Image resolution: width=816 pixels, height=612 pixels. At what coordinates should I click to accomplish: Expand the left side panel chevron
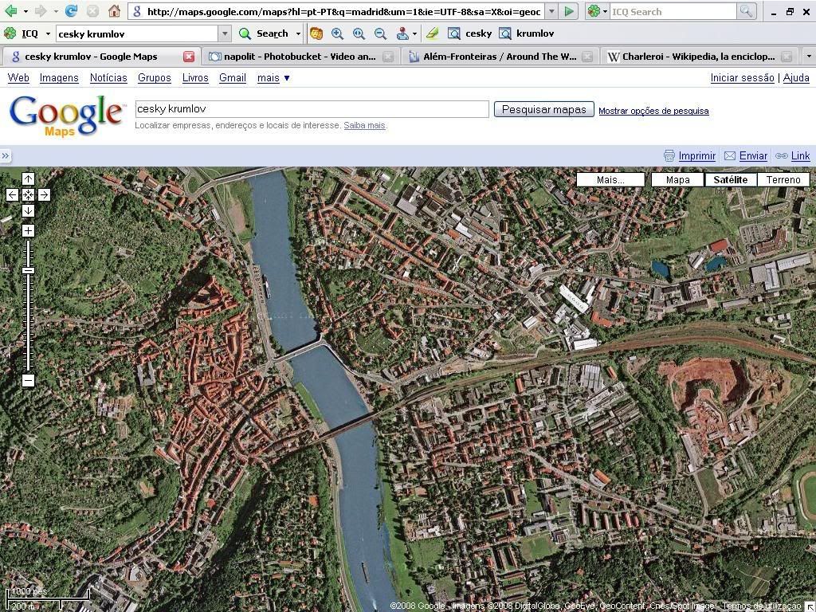pyautogui.click(x=6, y=156)
